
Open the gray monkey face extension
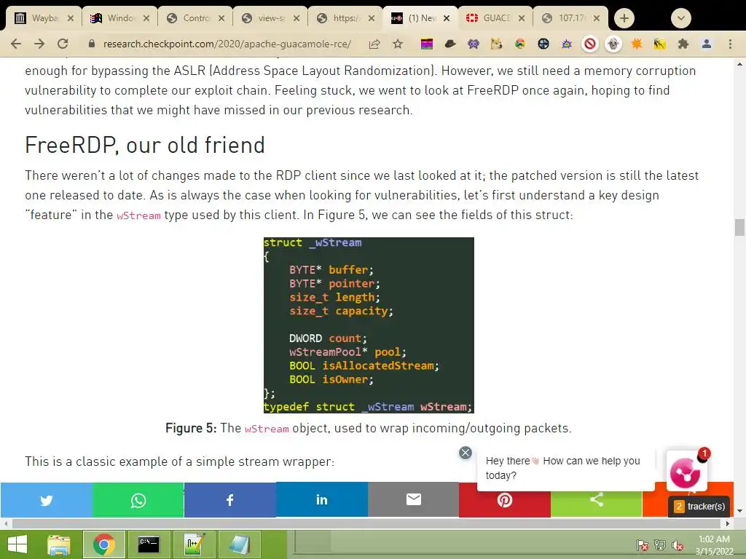[x=613, y=44]
